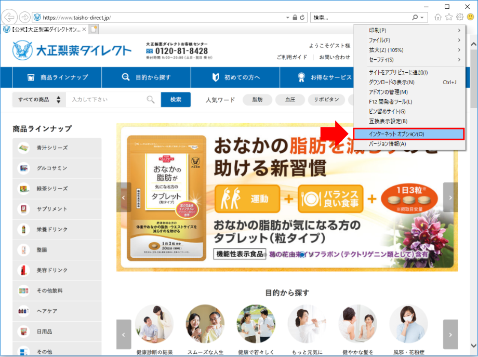Click the おなかの脂肪 tablet banner image

287,197
